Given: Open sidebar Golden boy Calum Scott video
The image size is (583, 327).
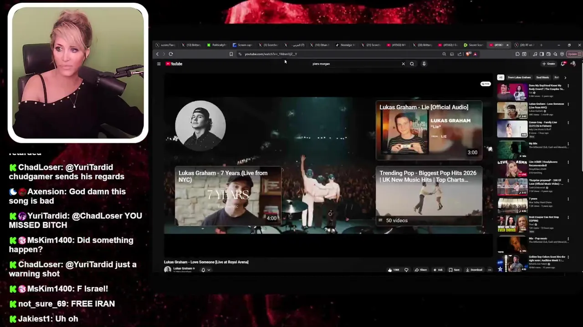Looking at the screenshot, I should 512,263.
